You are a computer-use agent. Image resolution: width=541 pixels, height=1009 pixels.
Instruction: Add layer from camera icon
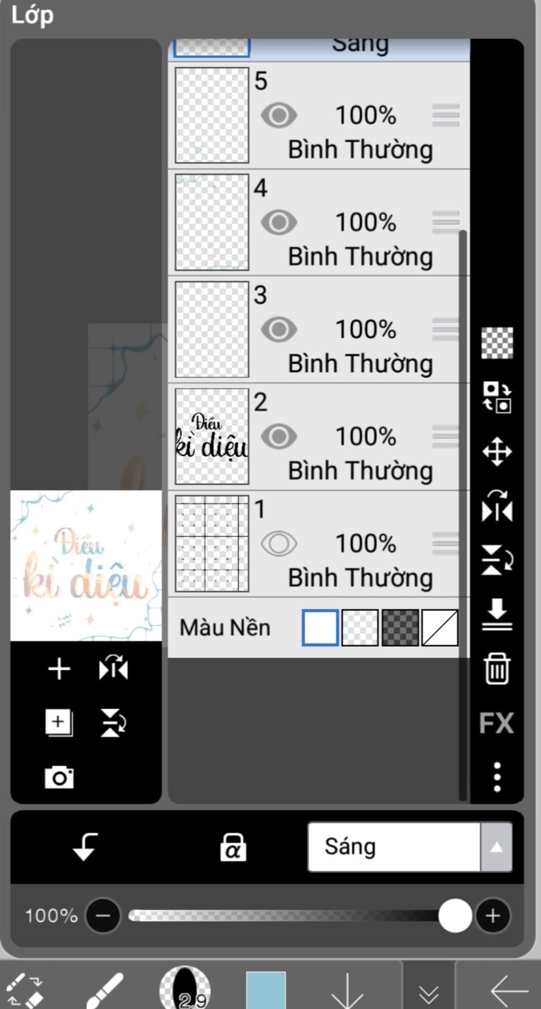(x=59, y=777)
